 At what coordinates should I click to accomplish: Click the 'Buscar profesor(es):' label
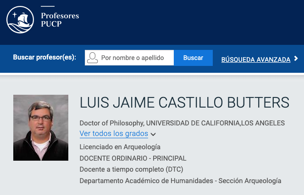click(x=44, y=58)
